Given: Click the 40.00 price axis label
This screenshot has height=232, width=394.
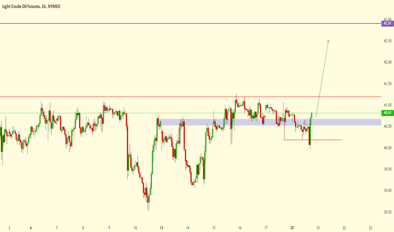Looking at the screenshot, I should (x=388, y=148).
